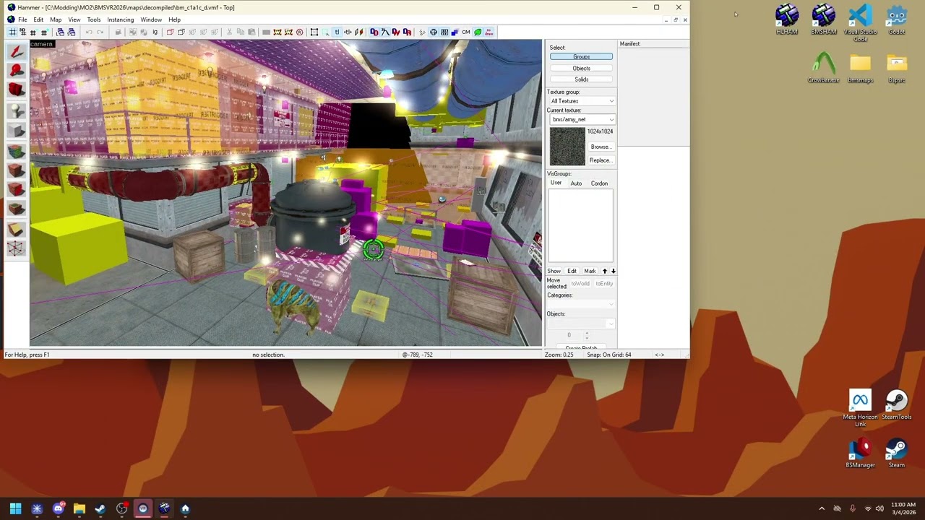Select the Vertex manipulation tool

tap(16, 249)
